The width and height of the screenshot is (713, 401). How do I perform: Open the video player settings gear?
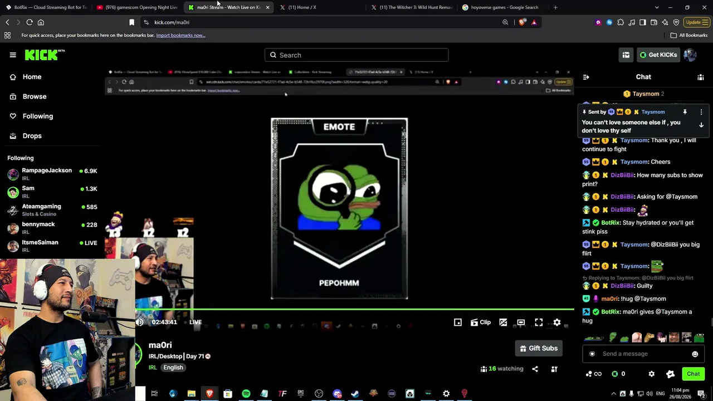click(557, 322)
